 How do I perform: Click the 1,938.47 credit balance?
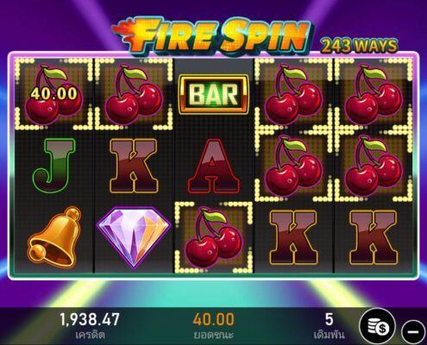click(90, 319)
